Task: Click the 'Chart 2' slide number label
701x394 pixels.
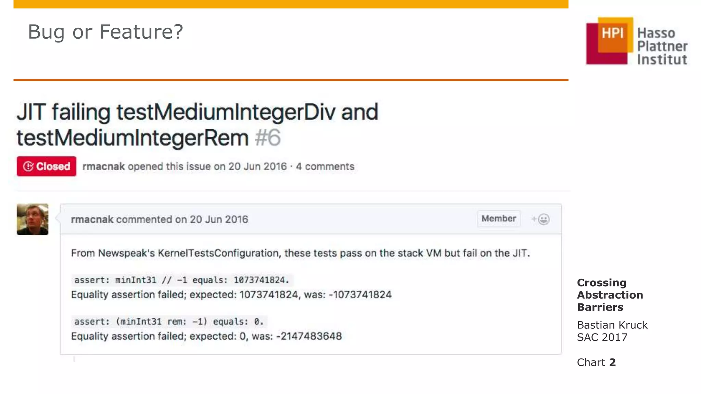Action: point(596,362)
